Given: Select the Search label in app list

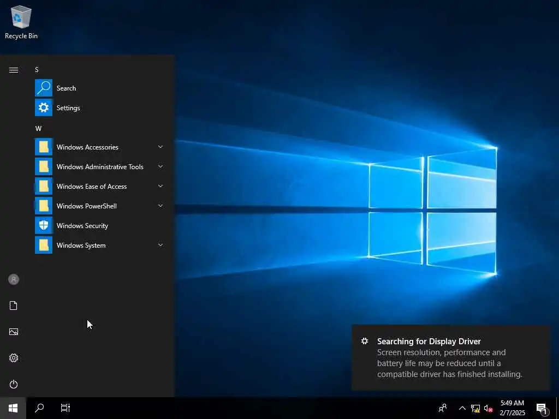Looking at the screenshot, I should [66, 88].
